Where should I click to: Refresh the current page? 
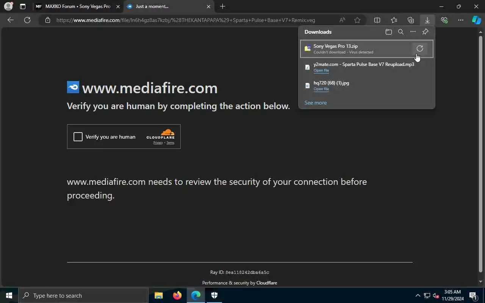(x=27, y=20)
